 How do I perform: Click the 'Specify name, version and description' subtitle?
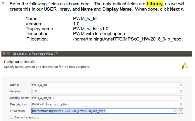47,67
